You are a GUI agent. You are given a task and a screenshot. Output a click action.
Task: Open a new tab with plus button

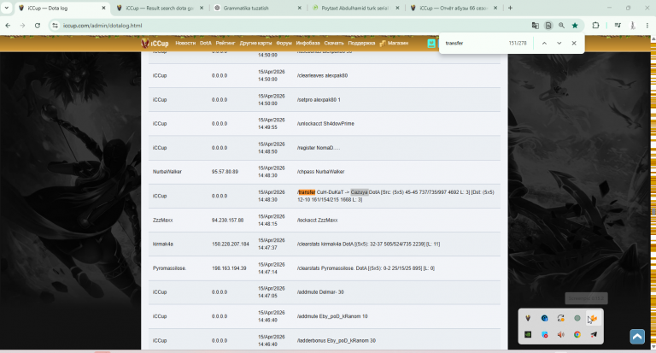510,8
